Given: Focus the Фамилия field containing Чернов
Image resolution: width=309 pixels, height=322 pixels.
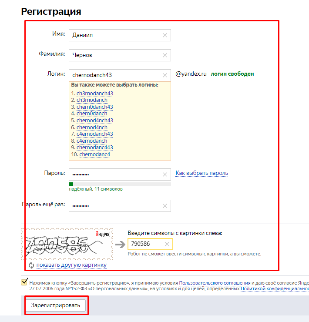Looking at the screenshot, I should point(120,55).
